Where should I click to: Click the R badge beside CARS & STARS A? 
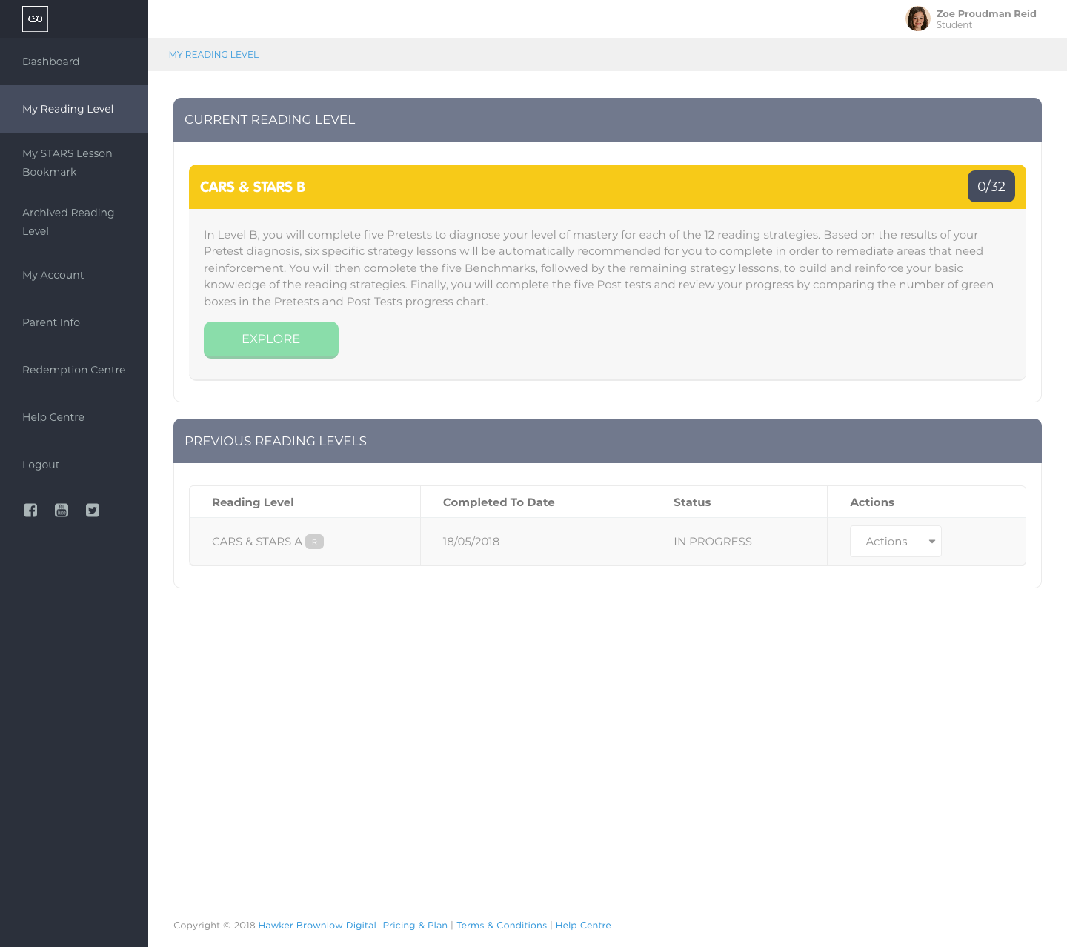coord(314,542)
